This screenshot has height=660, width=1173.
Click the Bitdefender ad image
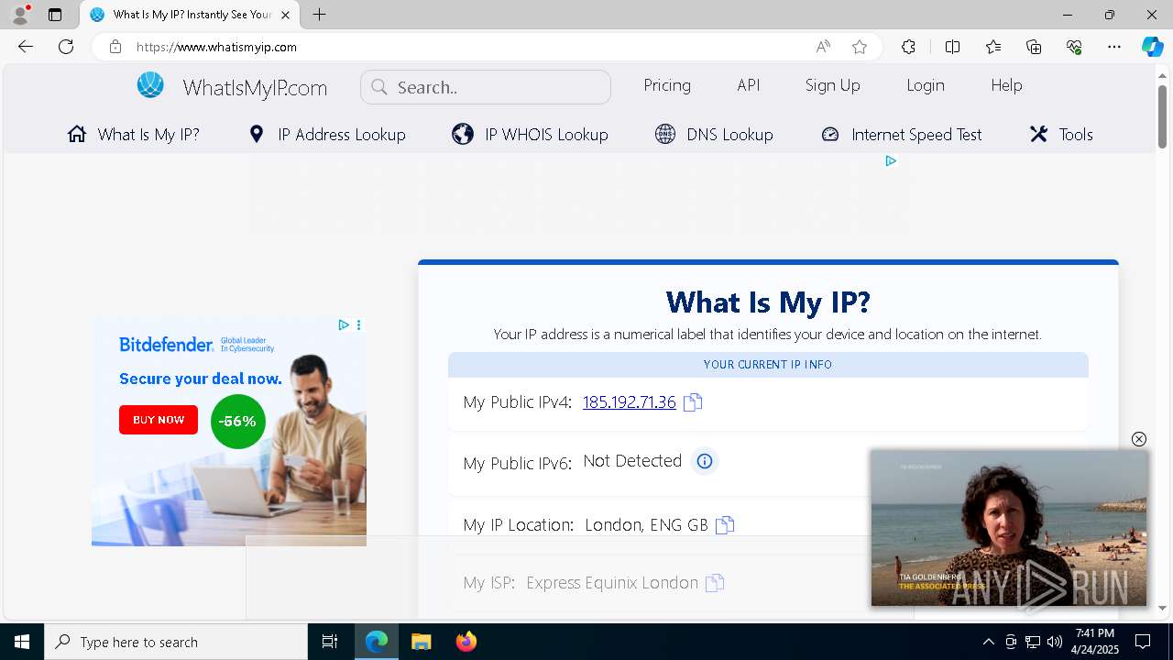point(229,431)
